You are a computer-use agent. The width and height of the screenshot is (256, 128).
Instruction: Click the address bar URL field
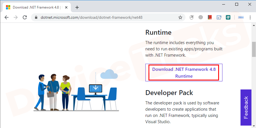point(108,17)
